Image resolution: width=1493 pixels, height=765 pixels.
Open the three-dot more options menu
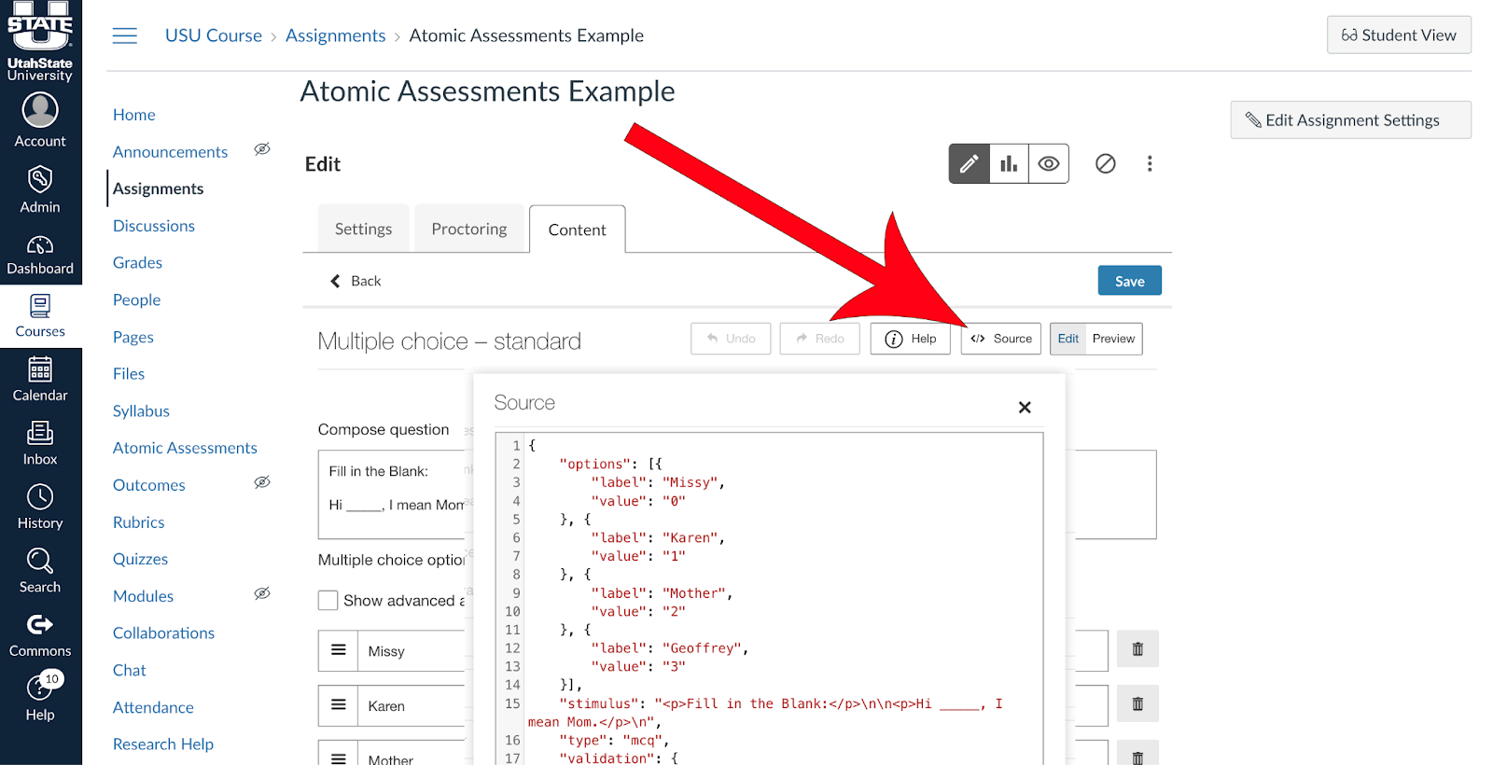coord(1150,164)
